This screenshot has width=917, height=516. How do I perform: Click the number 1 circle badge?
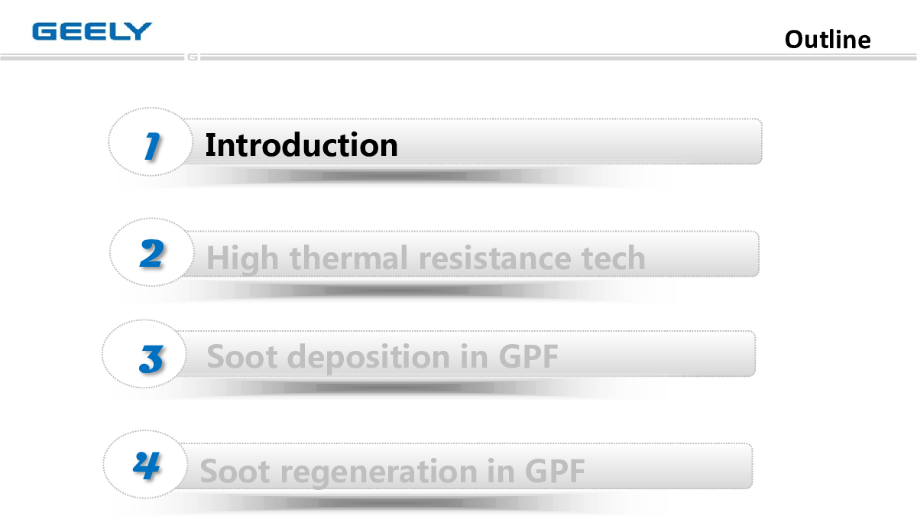coord(151,142)
